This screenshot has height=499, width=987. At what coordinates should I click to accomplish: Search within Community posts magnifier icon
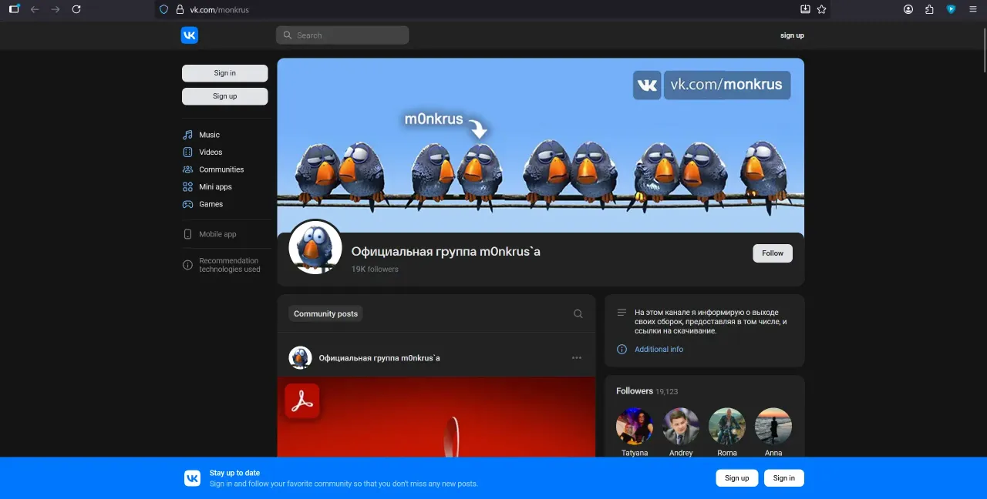(578, 314)
